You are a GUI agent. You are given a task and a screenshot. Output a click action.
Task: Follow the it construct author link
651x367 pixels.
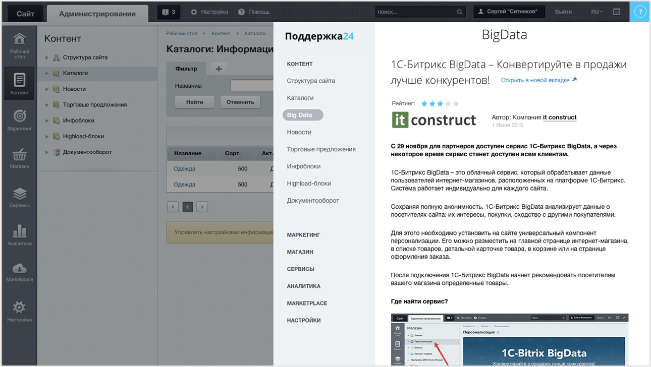[x=560, y=117]
